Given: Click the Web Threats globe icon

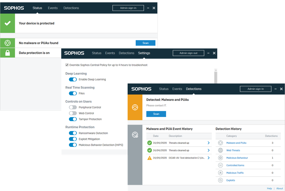Looking at the screenshot, I should 220,150.
